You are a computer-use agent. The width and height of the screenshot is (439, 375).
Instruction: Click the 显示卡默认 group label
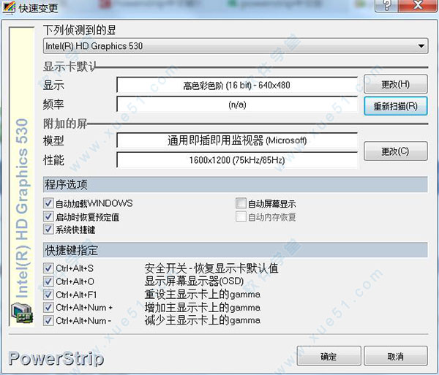point(70,67)
